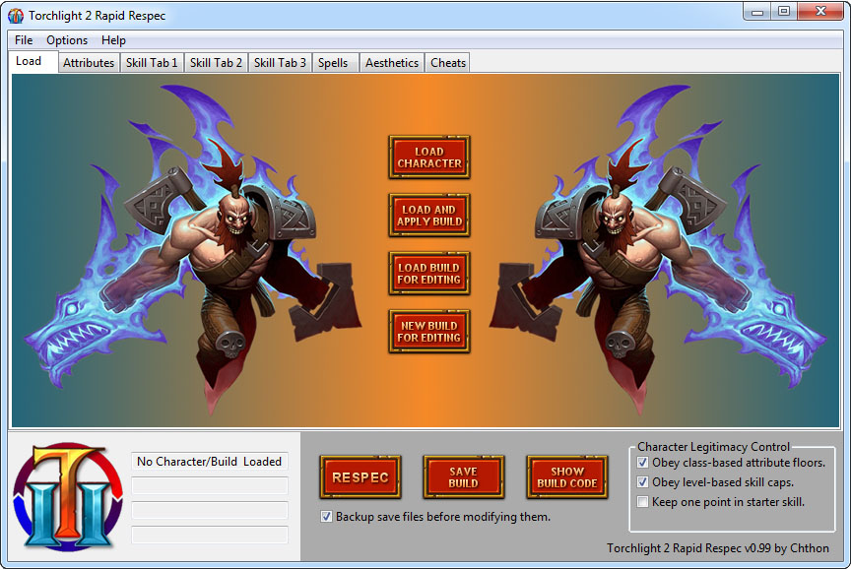Click the No Character/Build Loaded field
This screenshot has width=851, height=569.
(x=209, y=462)
